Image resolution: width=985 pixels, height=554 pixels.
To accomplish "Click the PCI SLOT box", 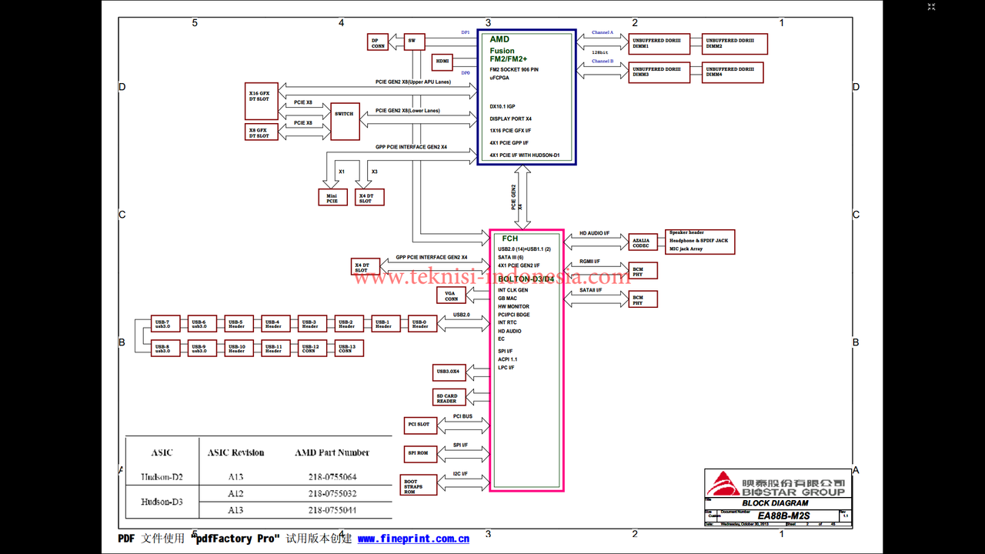I will 420,425.
